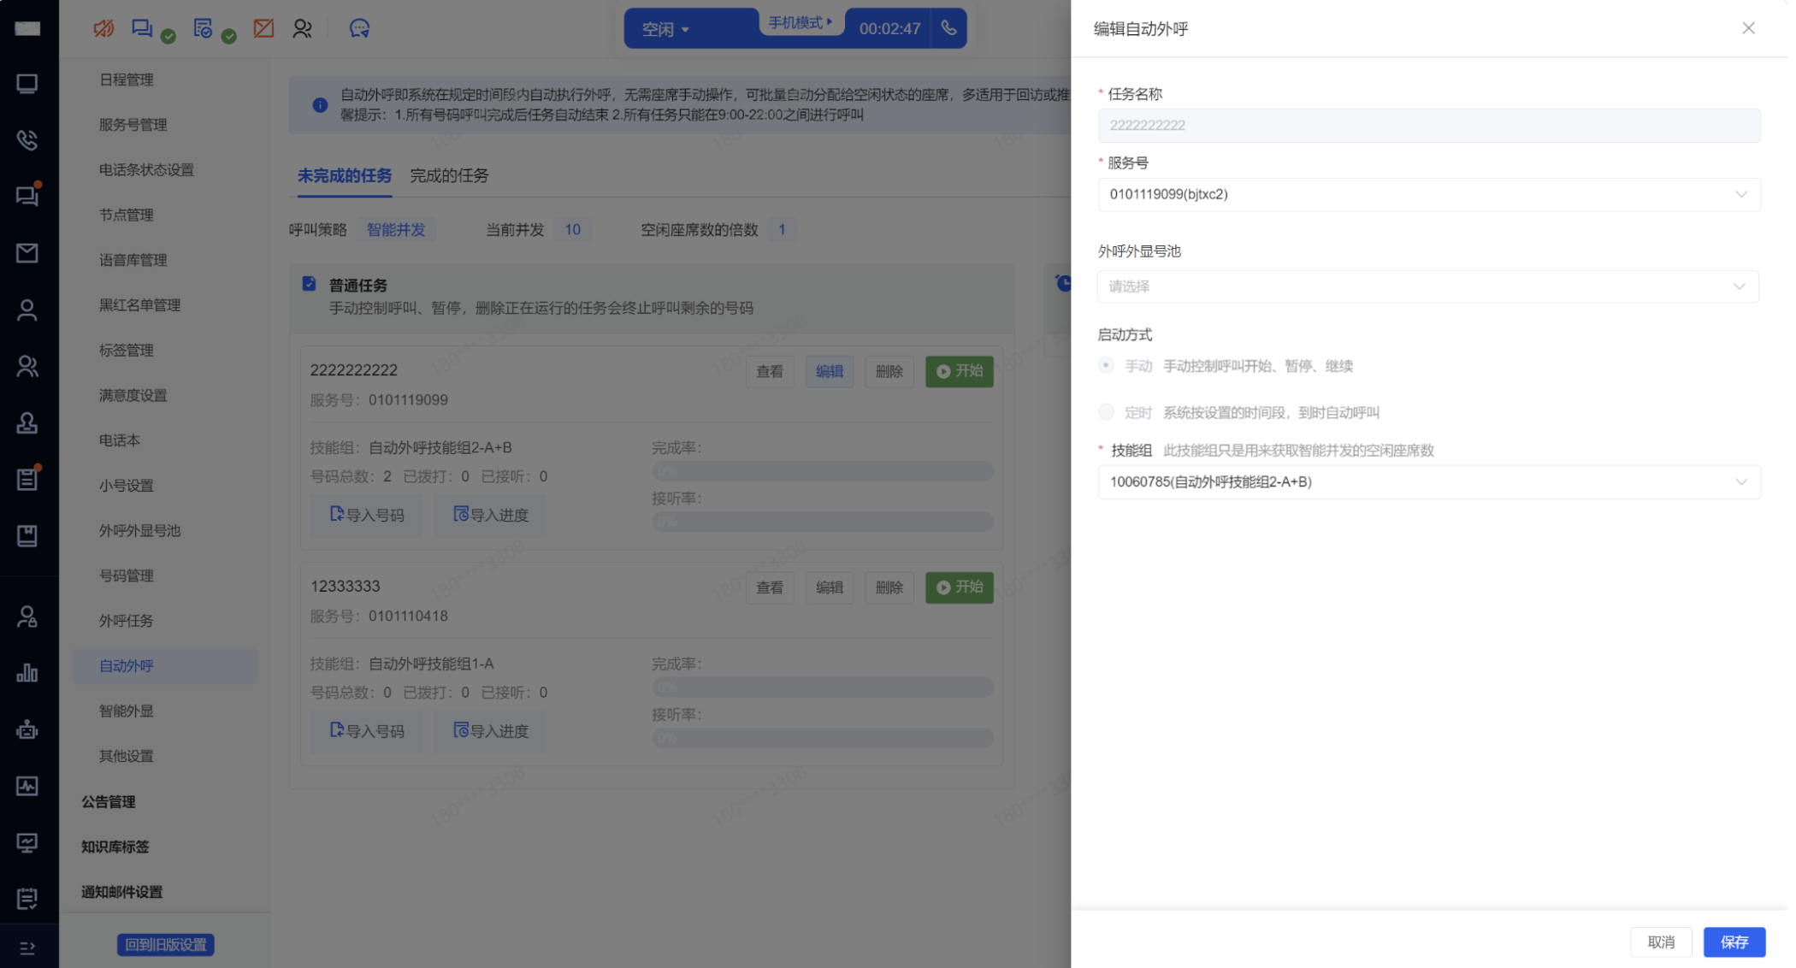Expand the 手机模式 selector
1796x968 pixels.
coord(800,23)
